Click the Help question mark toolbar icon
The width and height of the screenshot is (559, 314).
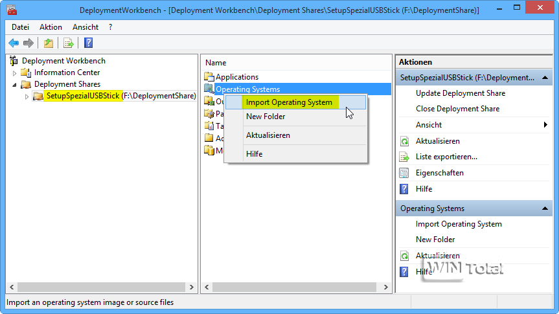pos(88,43)
